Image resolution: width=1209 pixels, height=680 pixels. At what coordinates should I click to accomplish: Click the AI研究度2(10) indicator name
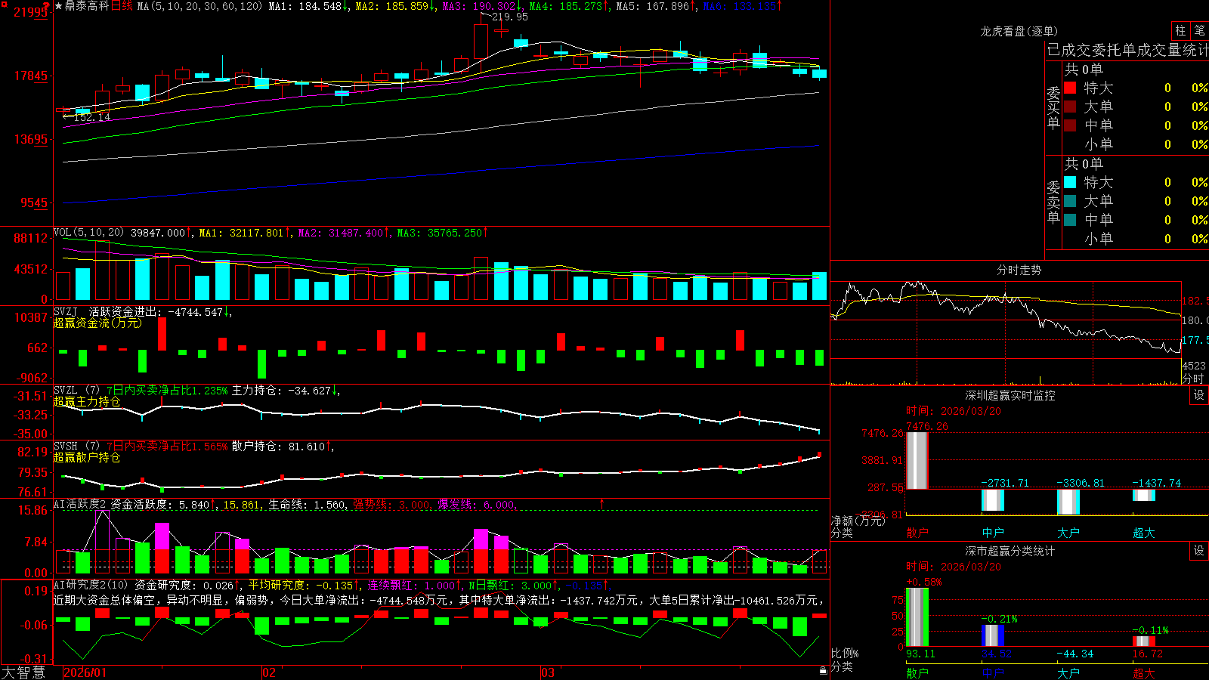[x=91, y=585]
